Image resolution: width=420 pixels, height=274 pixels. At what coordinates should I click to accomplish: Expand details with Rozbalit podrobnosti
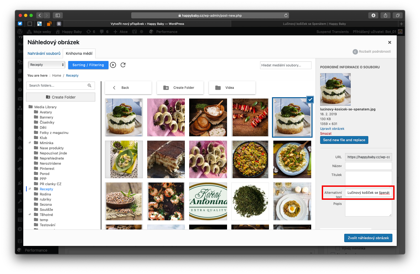(x=372, y=52)
